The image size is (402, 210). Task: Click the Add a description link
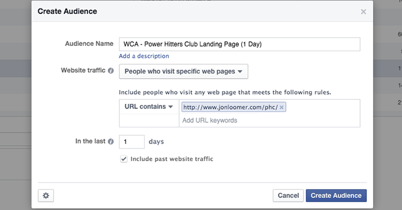(144, 56)
